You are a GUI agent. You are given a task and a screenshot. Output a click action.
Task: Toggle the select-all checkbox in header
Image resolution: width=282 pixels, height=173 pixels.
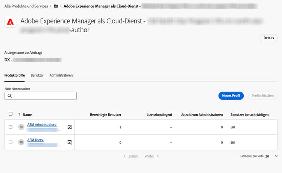coord(11,114)
